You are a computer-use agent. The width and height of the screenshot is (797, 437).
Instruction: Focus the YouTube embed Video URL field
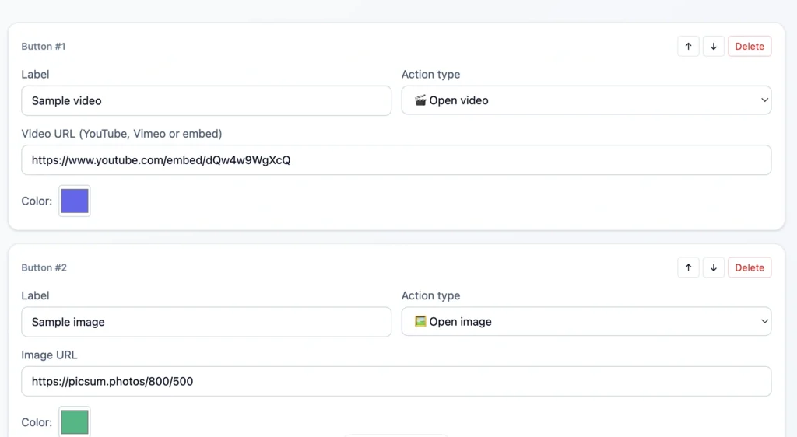[396, 160]
